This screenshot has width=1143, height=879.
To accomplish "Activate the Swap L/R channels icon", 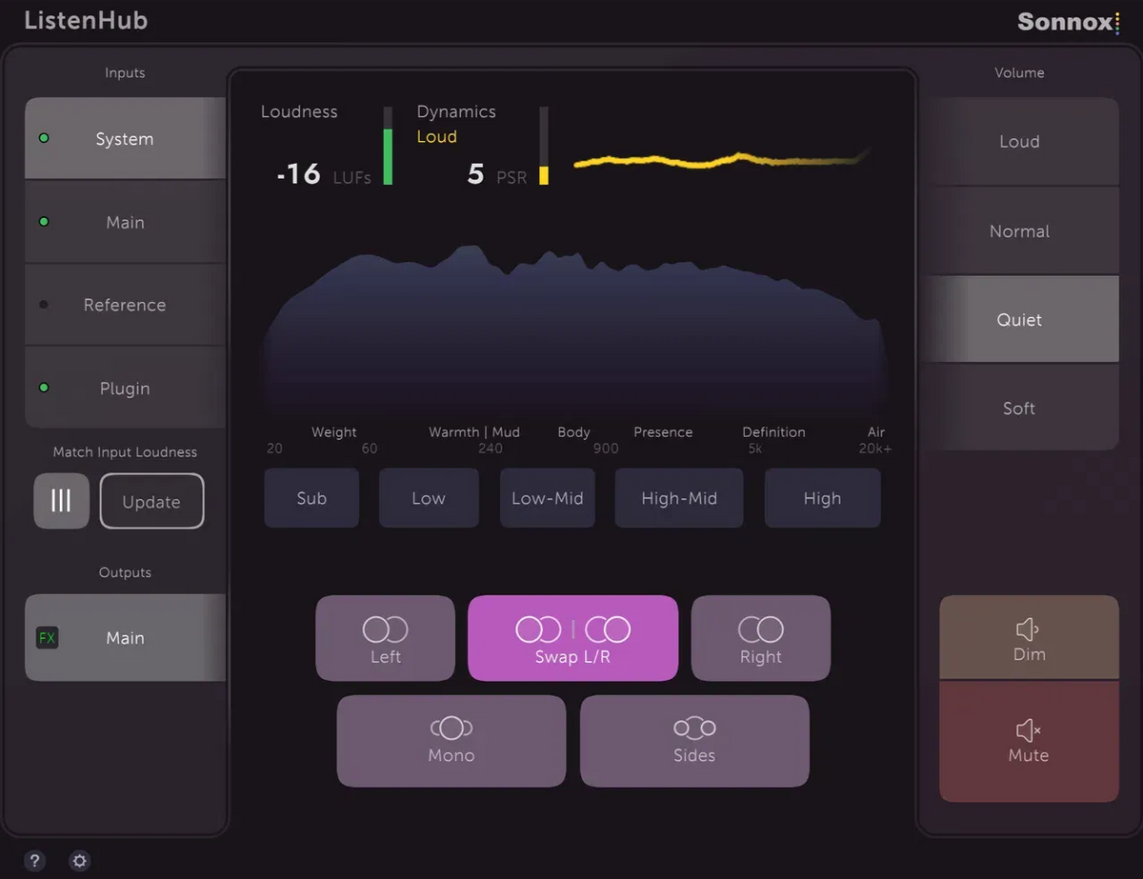I will tap(572, 628).
